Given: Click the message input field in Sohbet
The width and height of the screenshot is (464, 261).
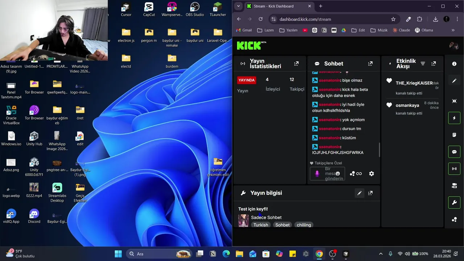Looking at the screenshot, I should coord(327,174).
